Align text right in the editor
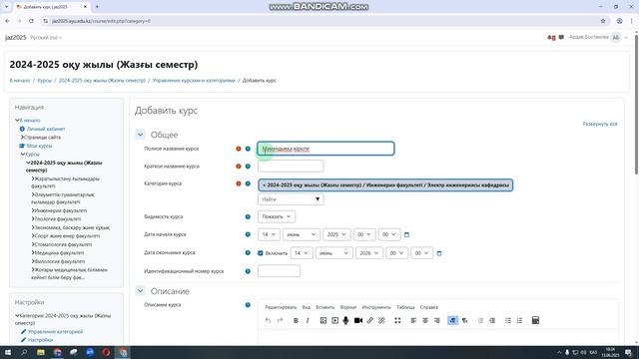Screen dimensions: 639x359 [x=437, y=321]
